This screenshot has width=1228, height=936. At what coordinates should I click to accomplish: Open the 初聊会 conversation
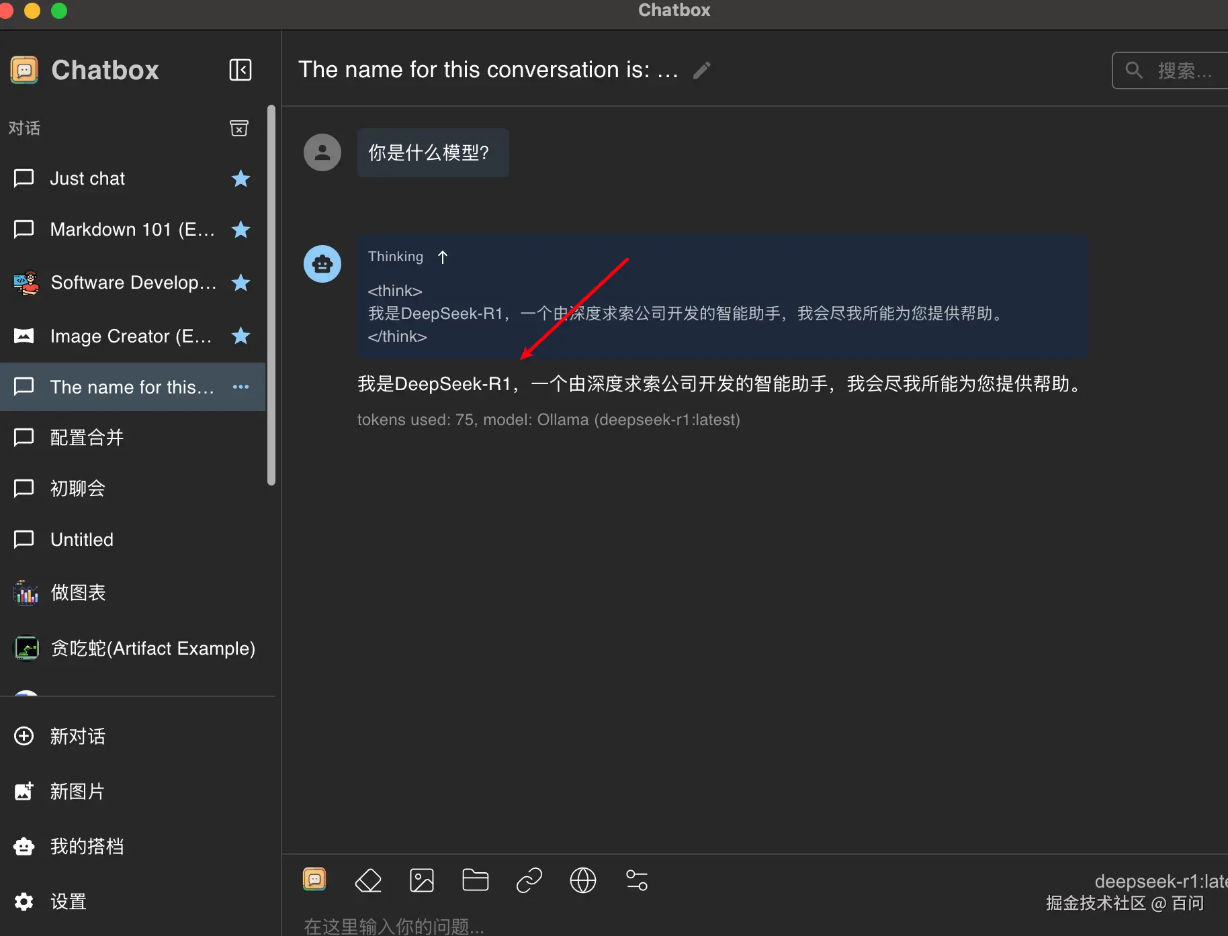point(132,488)
